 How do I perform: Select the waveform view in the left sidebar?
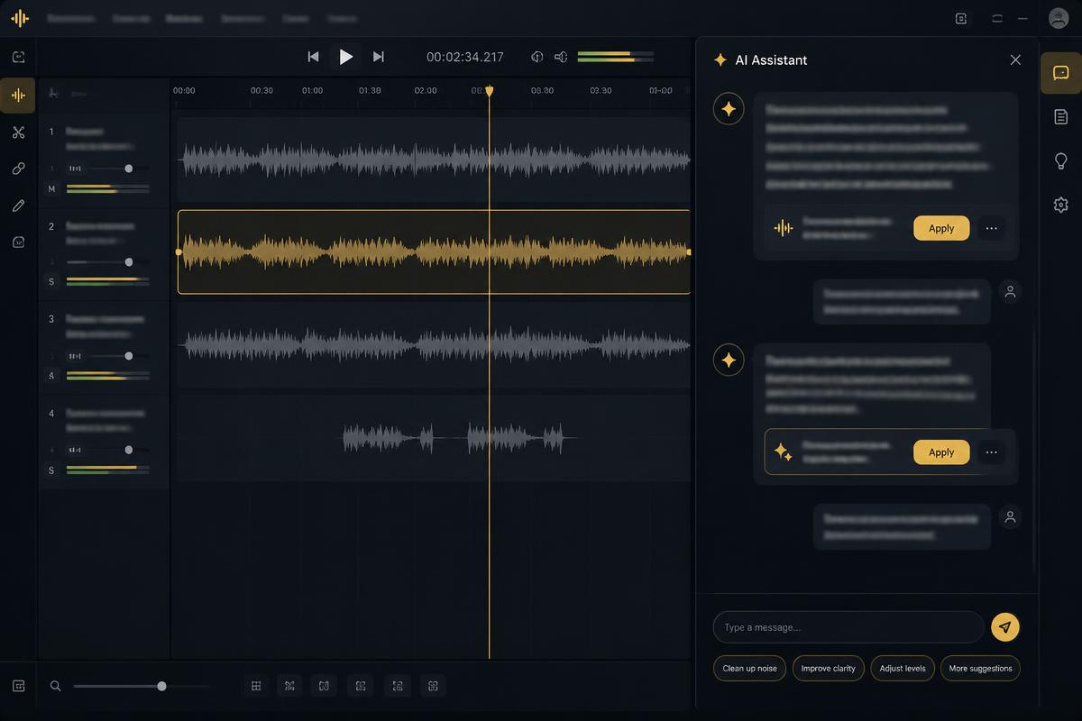pos(18,95)
